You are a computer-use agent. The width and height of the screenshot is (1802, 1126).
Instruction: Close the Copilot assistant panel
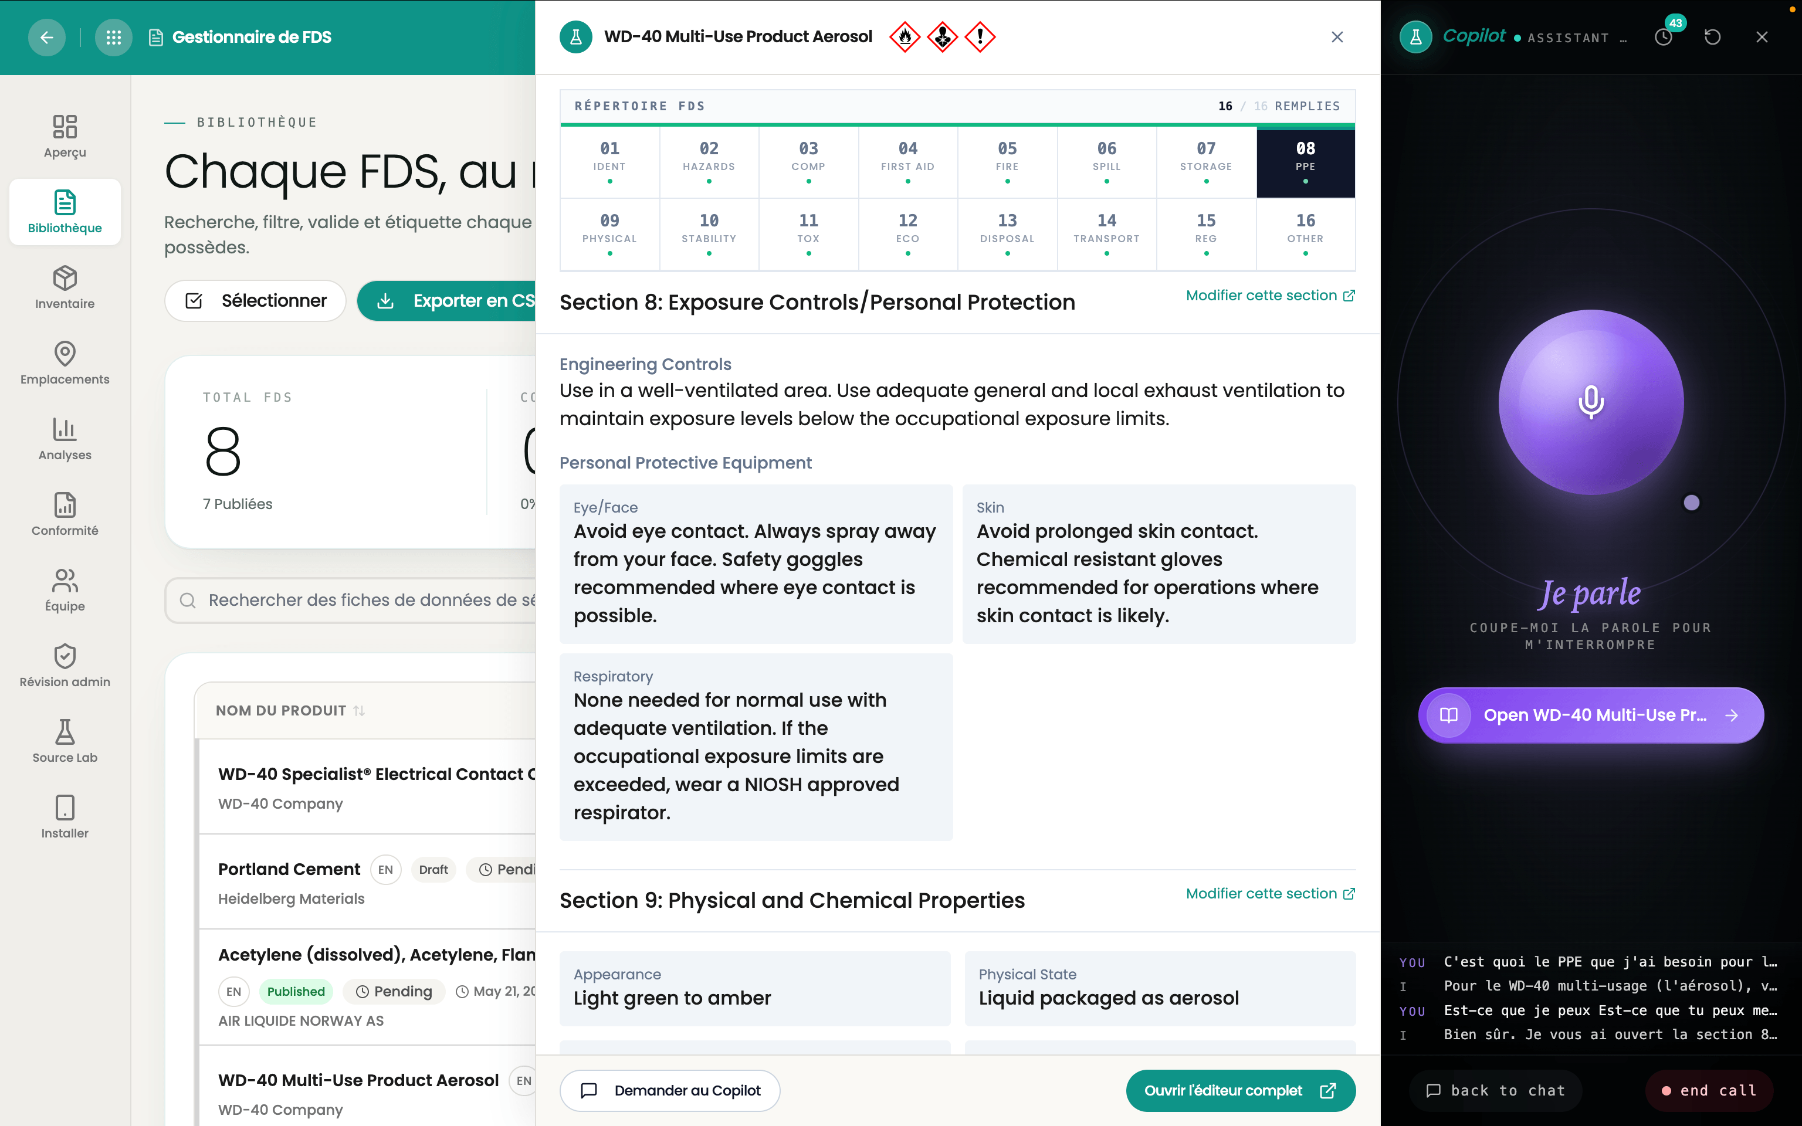(1762, 37)
